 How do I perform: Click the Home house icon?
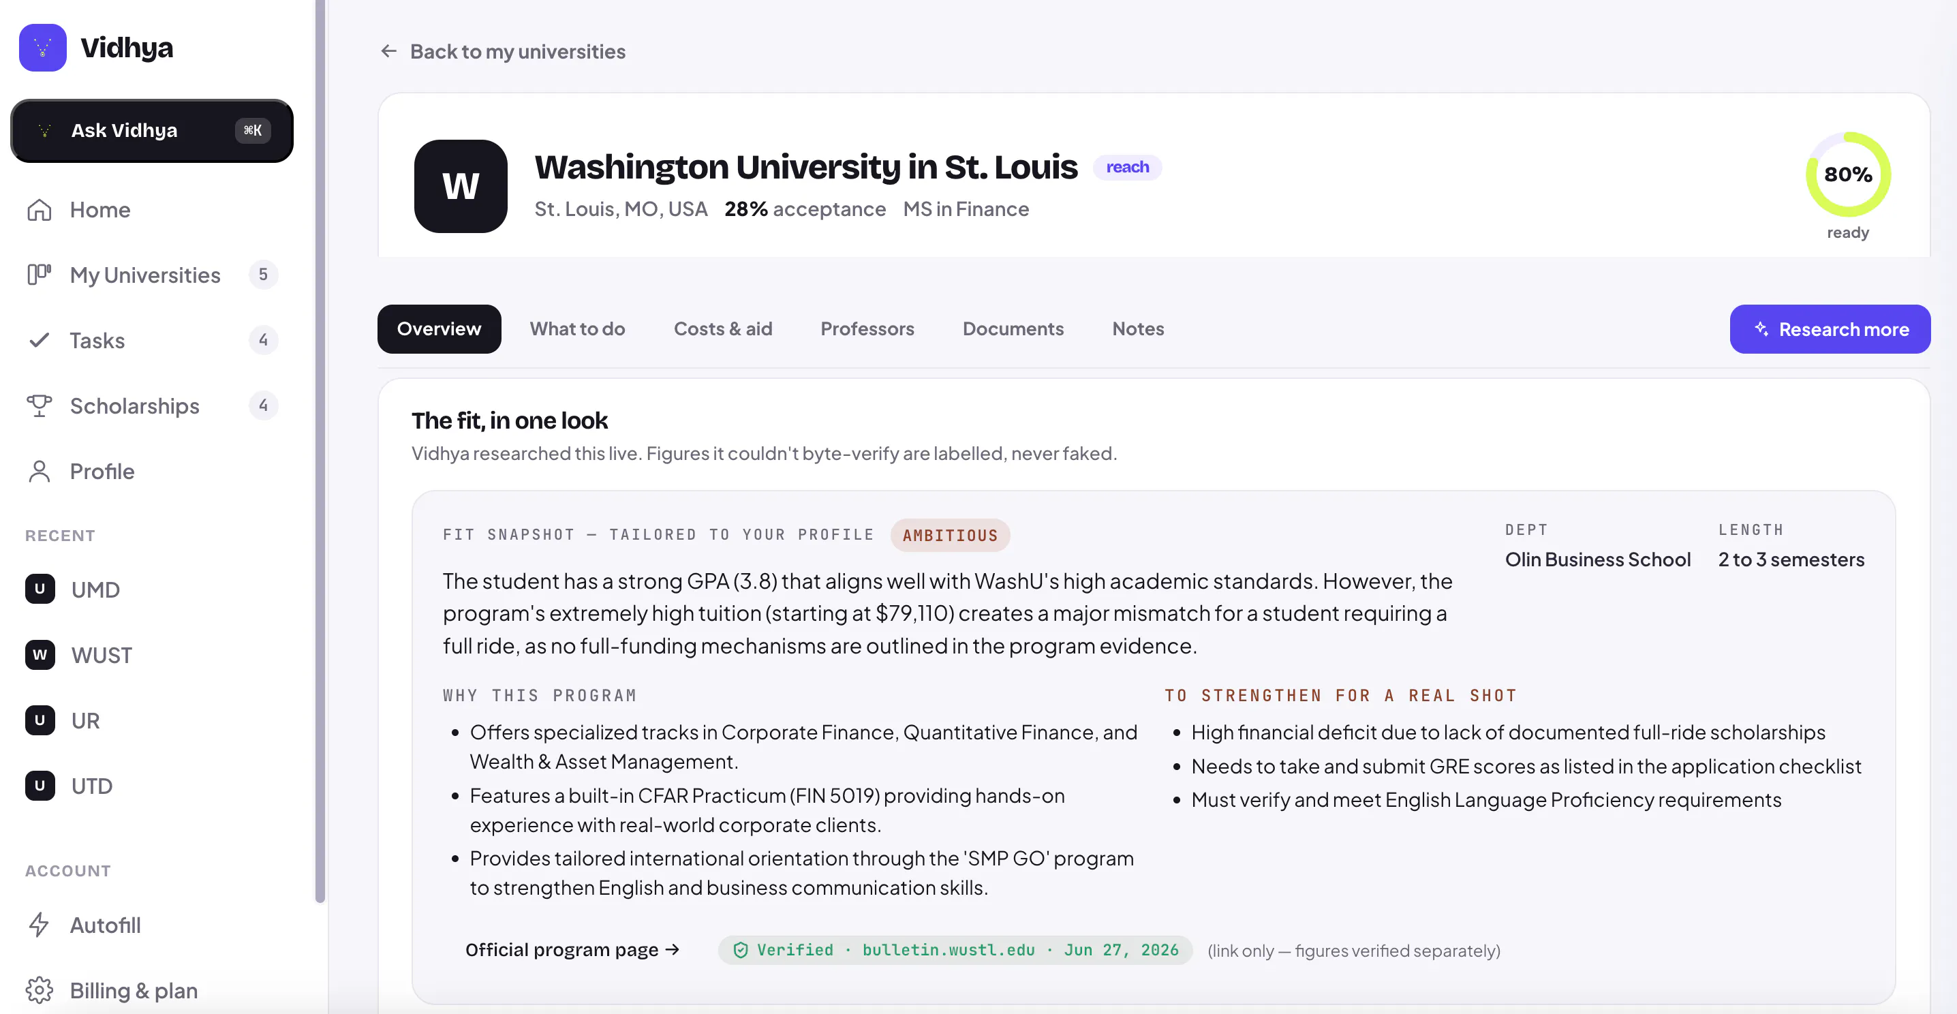click(x=39, y=210)
